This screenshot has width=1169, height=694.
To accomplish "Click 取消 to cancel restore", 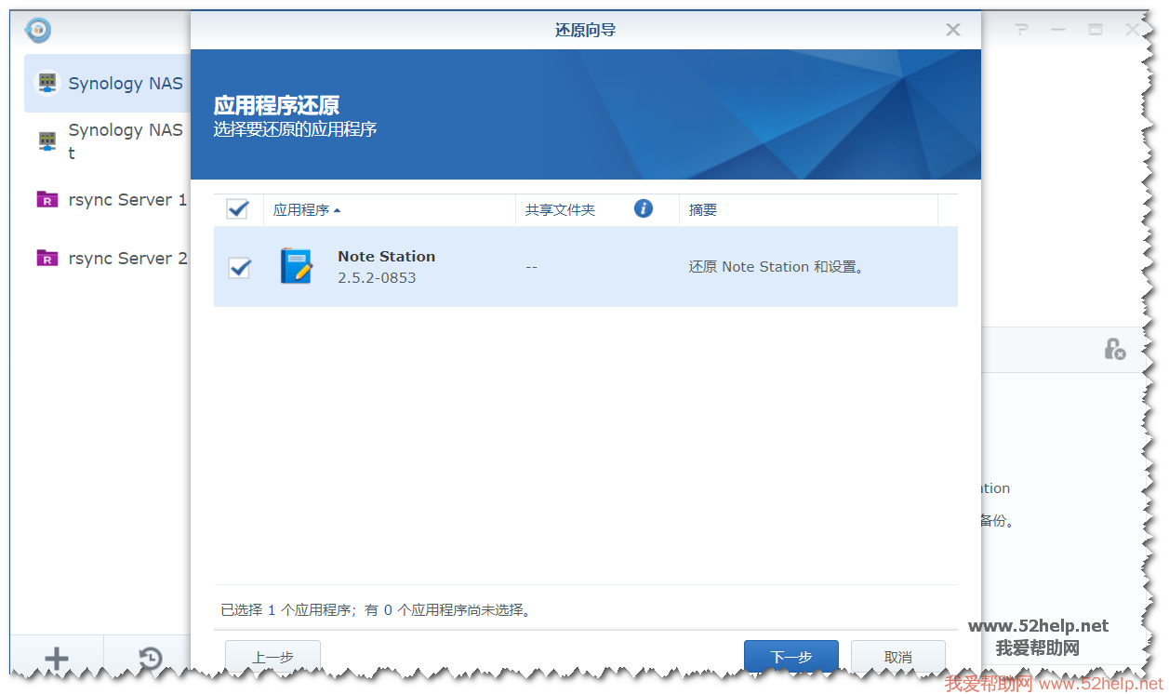I will [x=897, y=657].
